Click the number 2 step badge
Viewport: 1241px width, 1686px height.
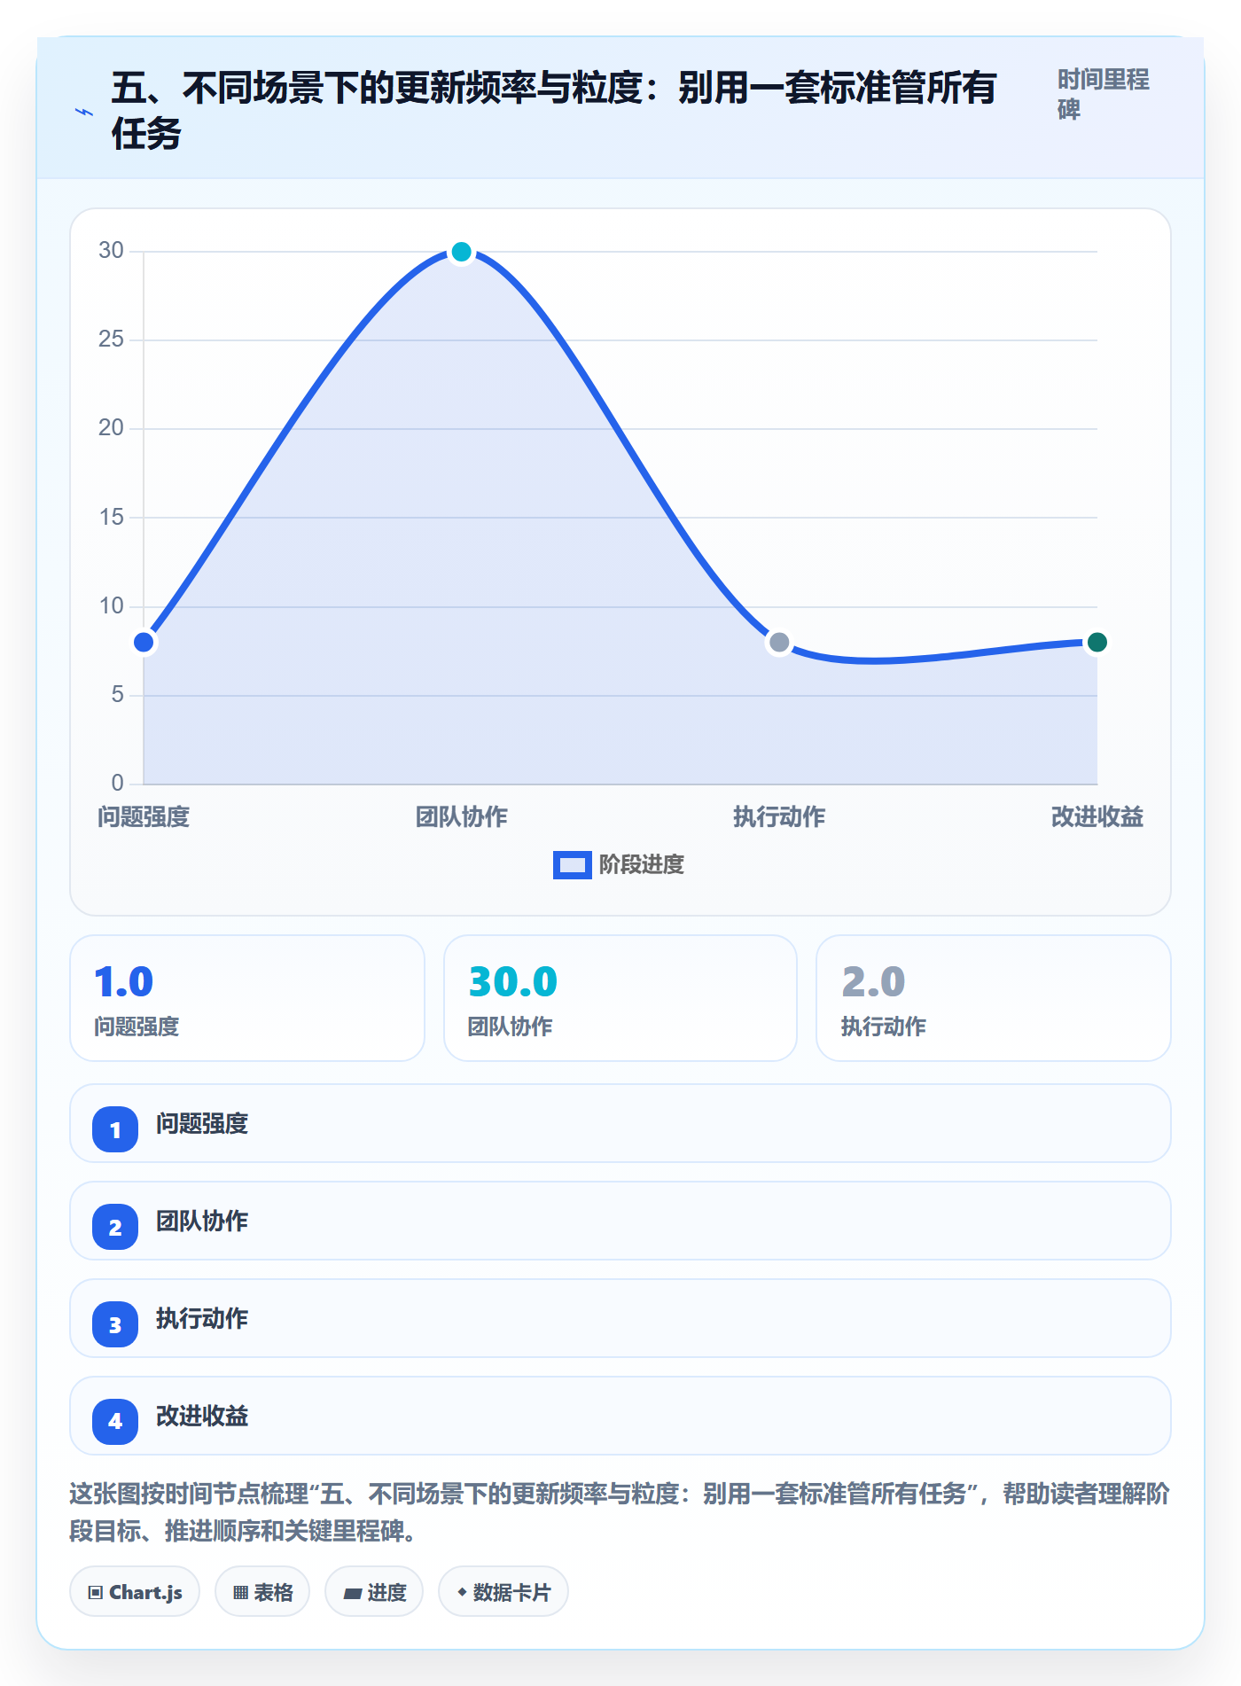click(115, 1227)
